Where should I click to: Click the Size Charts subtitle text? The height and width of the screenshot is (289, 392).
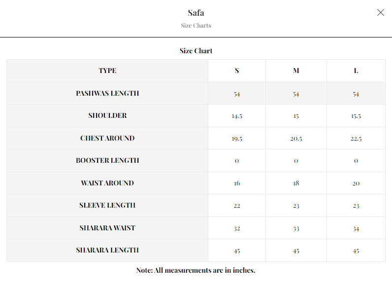(x=196, y=26)
